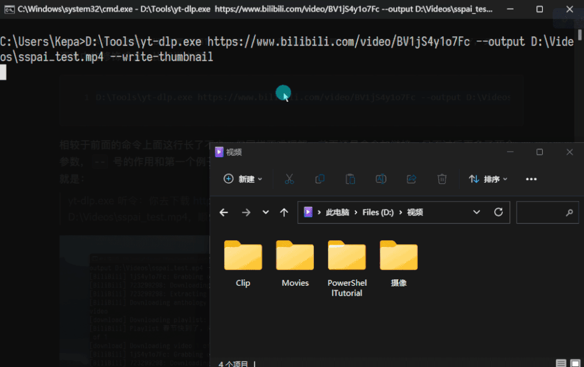Select the PowerShellTutorial folder
Viewport: 584px width, 367px height.
347,269
